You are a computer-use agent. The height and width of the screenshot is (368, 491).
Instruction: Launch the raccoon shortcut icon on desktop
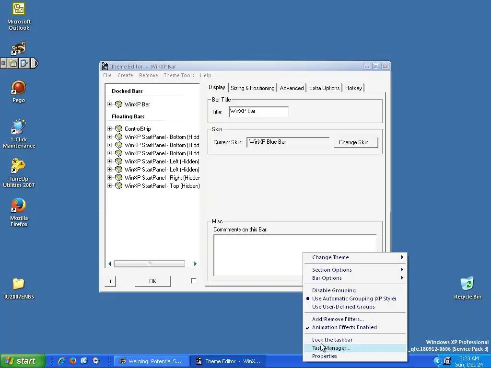click(19, 48)
